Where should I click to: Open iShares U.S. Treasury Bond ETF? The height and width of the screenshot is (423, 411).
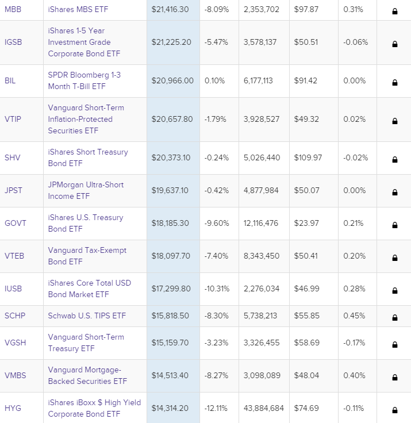(x=86, y=223)
